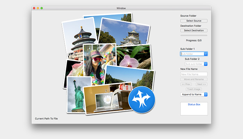Image resolution: width=243 pixels, height=139 pixels.
Task: Click the Select Source button
Action: point(194,21)
